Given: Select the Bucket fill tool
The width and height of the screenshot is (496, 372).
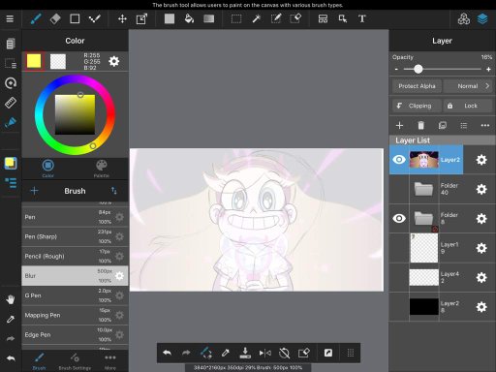Looking at the screenshot, I should click(189, 18).
